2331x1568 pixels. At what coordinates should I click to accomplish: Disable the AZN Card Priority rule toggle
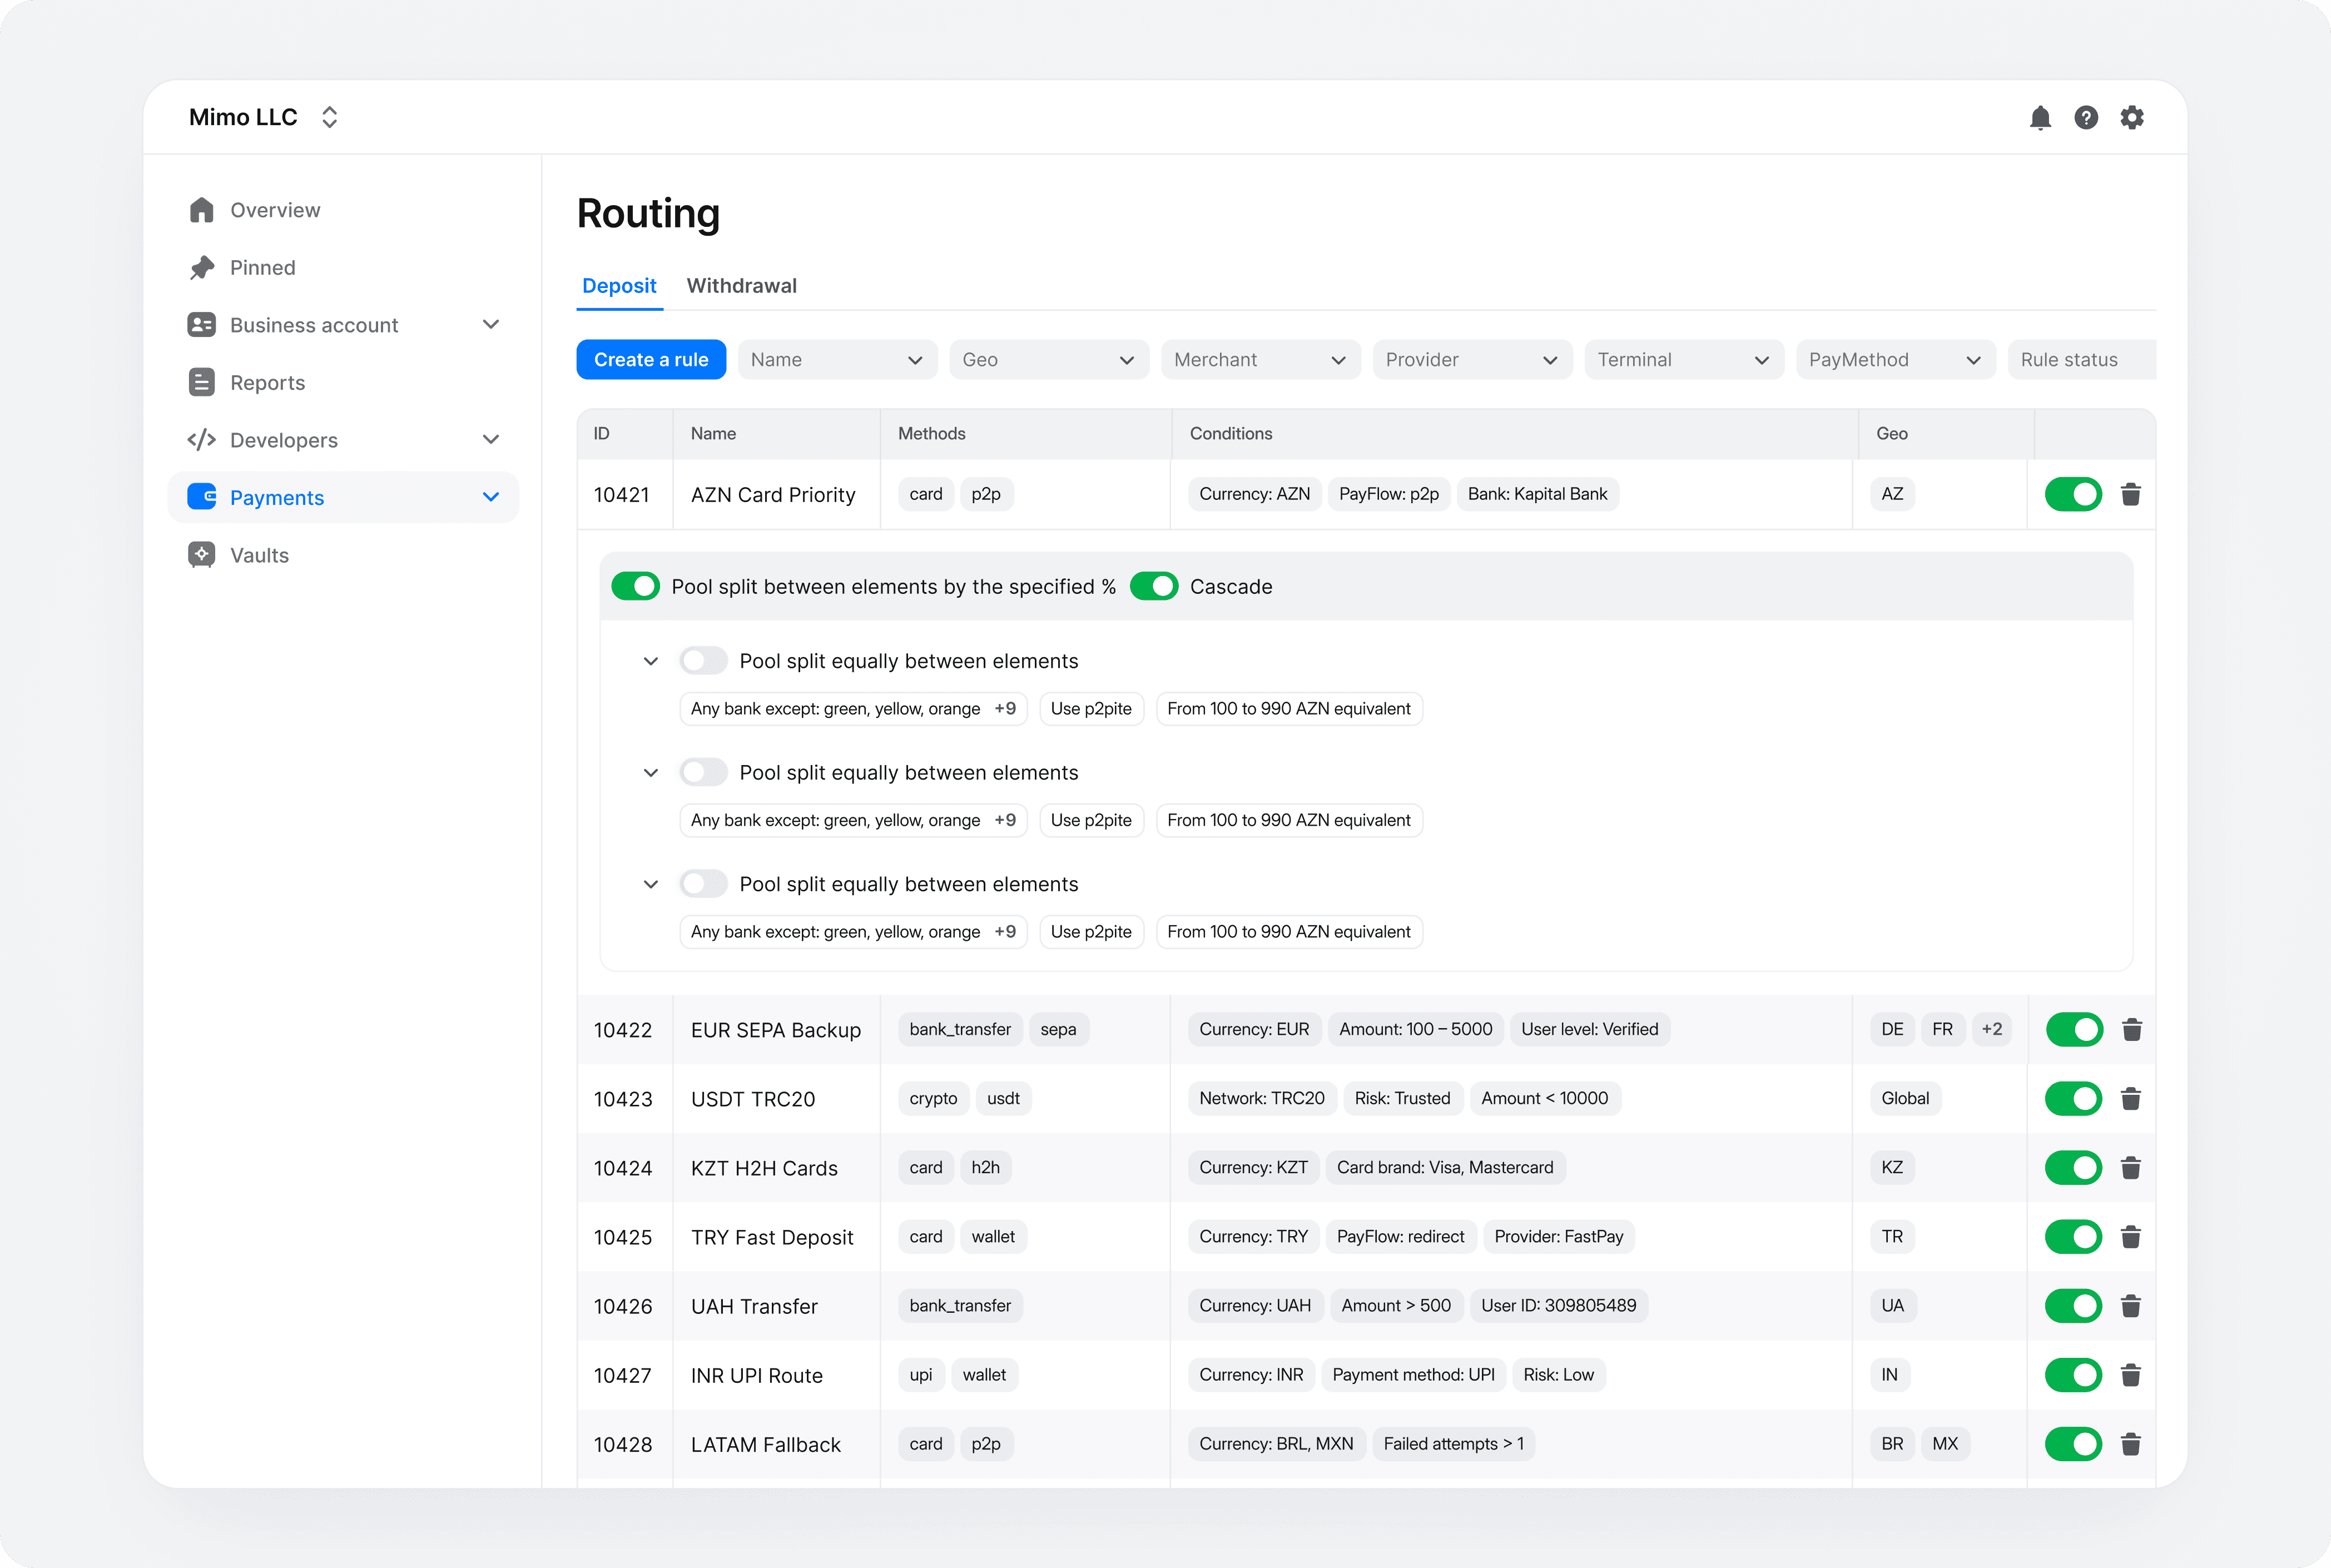pyautogui.click(x=2074, y=494)
